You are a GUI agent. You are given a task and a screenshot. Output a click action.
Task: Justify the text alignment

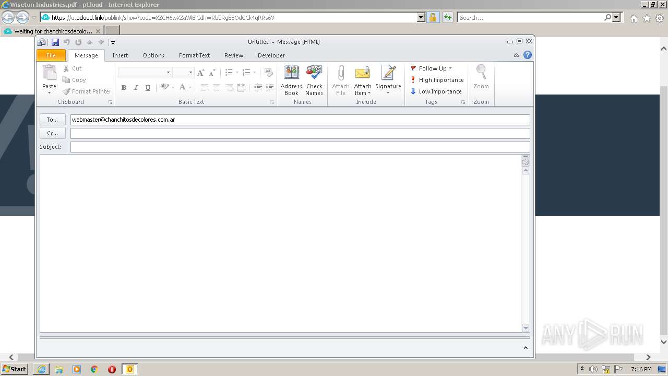click(241, 88)
